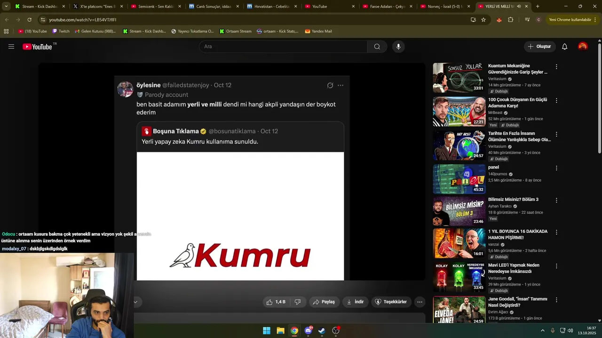Open the Sonsuz Yollar thumbnail video
Viewport: 602px width, 338px height.
click(459, 77)
